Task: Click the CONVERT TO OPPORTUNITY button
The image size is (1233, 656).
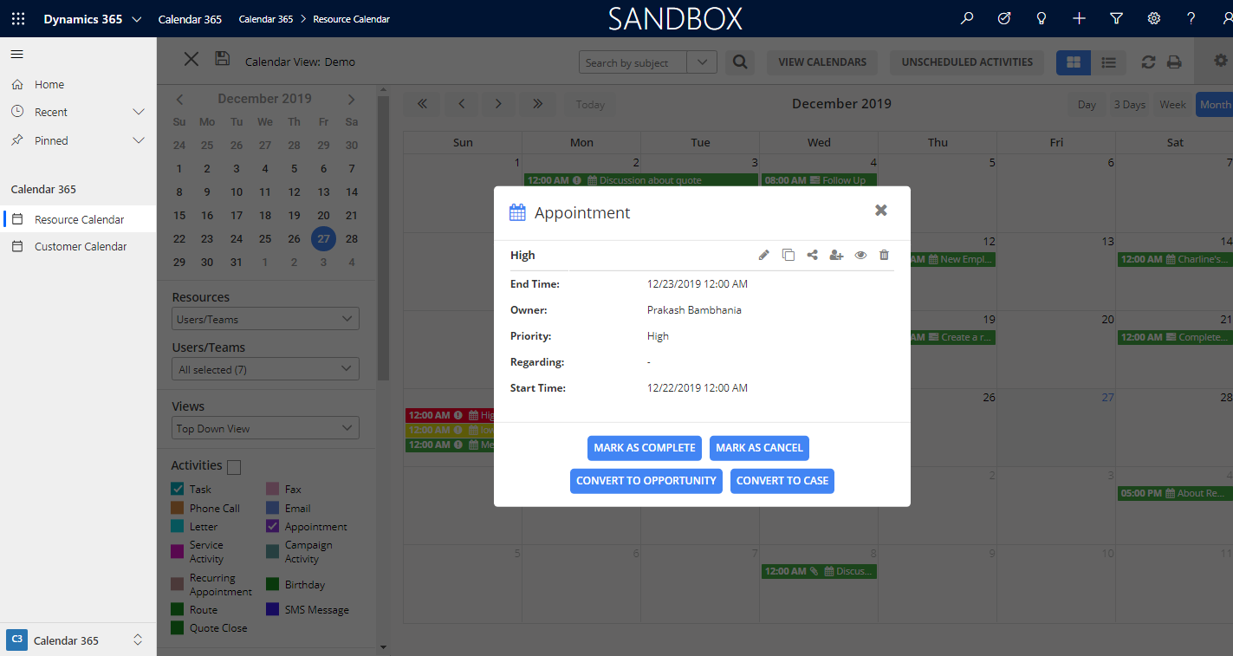Action: 646,481
